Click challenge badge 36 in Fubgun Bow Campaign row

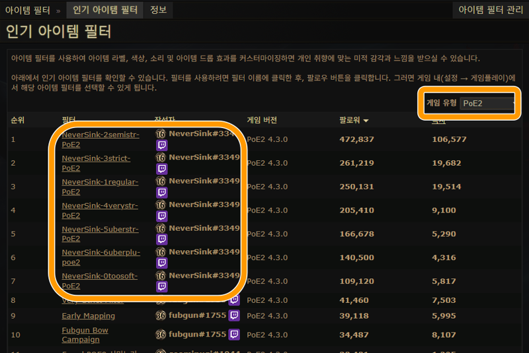pyautogui.click(x=161, y=334)
